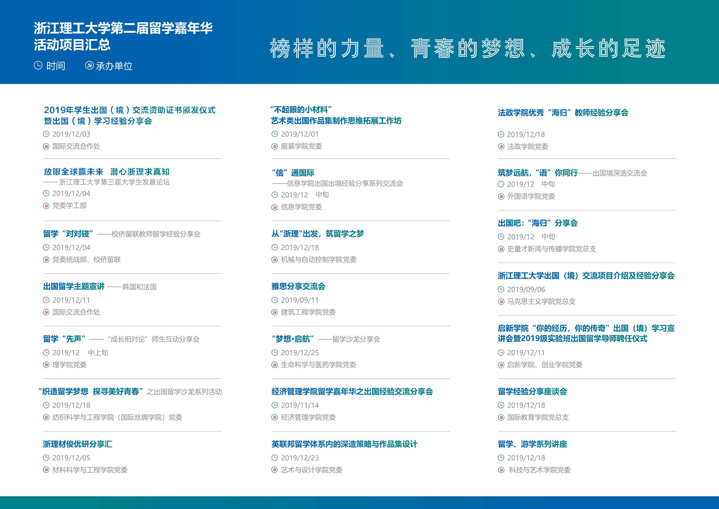Viewport: 719px width, 509px height.
Task: Select the title 英联邦留学体系内的深造策略与作品集设计
Action: click(x=345, y=444)
